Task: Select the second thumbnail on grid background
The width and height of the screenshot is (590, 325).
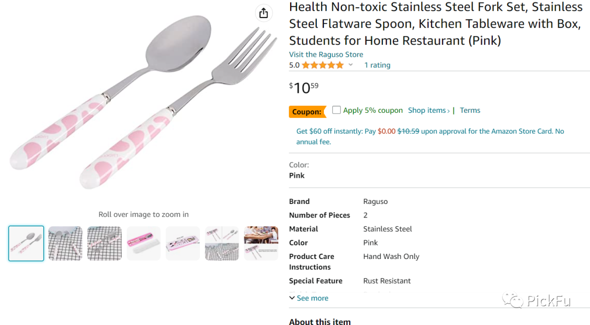Action: click(x=66, y=243)
